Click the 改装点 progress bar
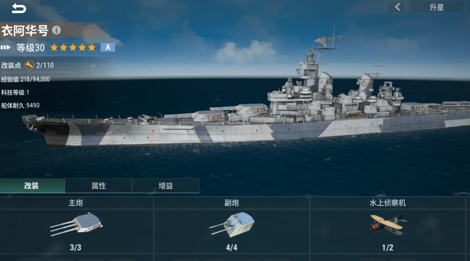This screenshot has width=470, height=261. (37, 72)
